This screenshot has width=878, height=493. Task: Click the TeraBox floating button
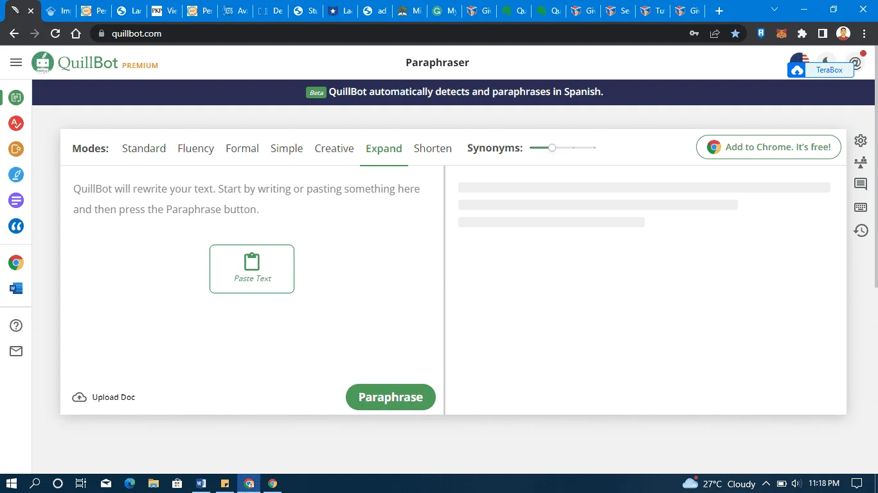(x=821, y=70)
